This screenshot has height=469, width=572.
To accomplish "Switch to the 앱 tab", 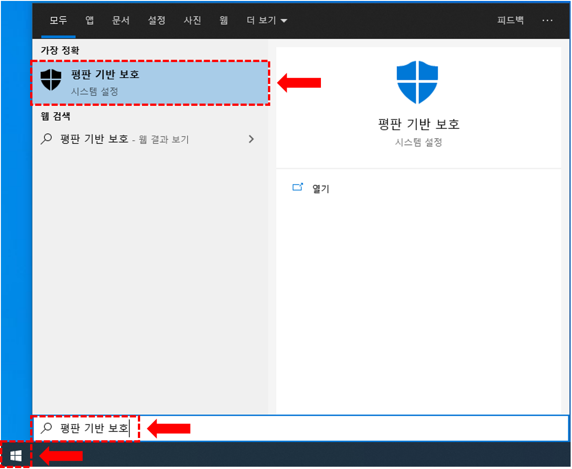I will [x=89, y=21].
